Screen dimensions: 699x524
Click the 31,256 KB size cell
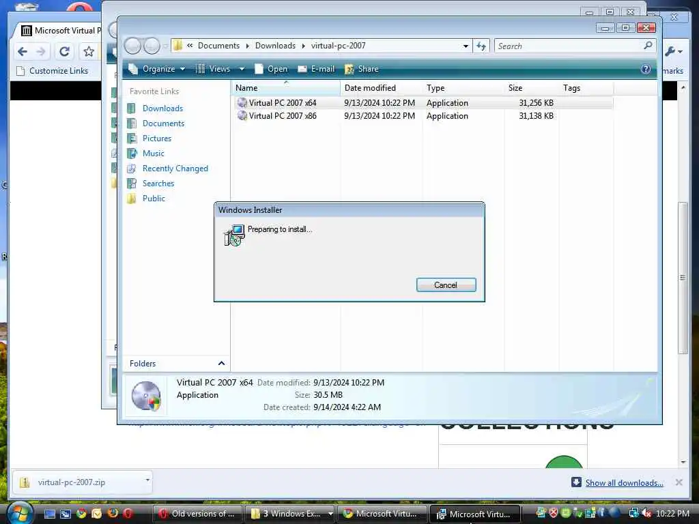point(537,103)
